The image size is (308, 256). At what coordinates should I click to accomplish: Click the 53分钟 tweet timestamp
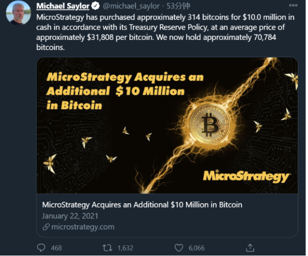(178, 6)
